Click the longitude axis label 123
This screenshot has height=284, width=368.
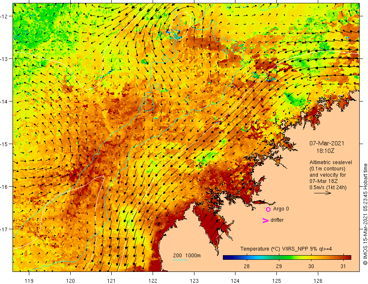click(194, 281)
